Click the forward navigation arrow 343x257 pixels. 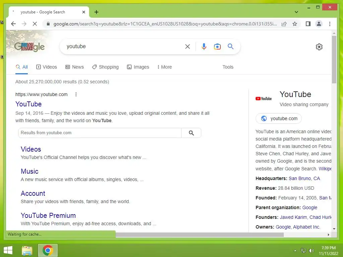(24, 24)
